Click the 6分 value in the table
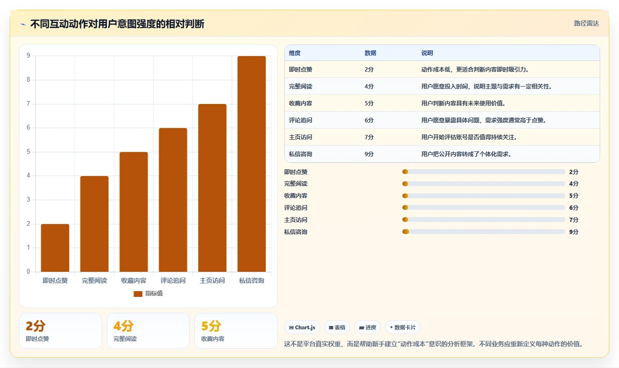 point(369,120)
